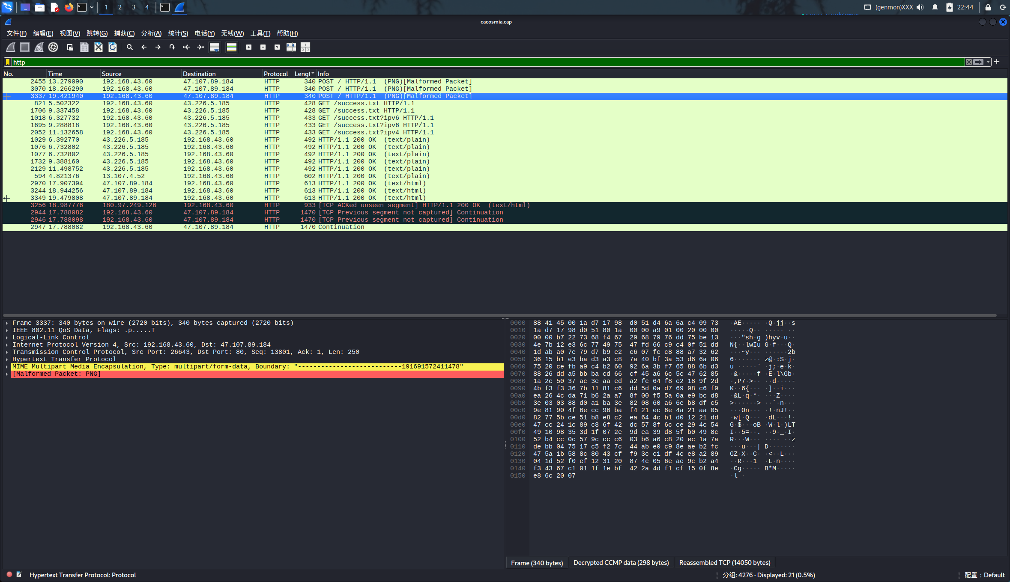Toggle packet list colorization
This screenshot has height=582, width=1010.
[x=232, y=47]
